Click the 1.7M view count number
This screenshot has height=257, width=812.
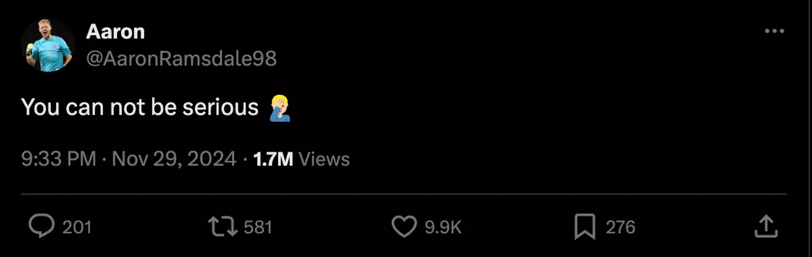[273, 159]
